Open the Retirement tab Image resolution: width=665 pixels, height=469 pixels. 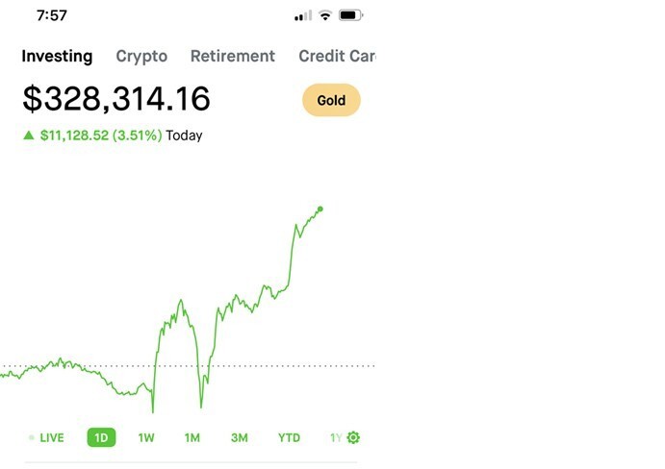(x=232, y=56)
